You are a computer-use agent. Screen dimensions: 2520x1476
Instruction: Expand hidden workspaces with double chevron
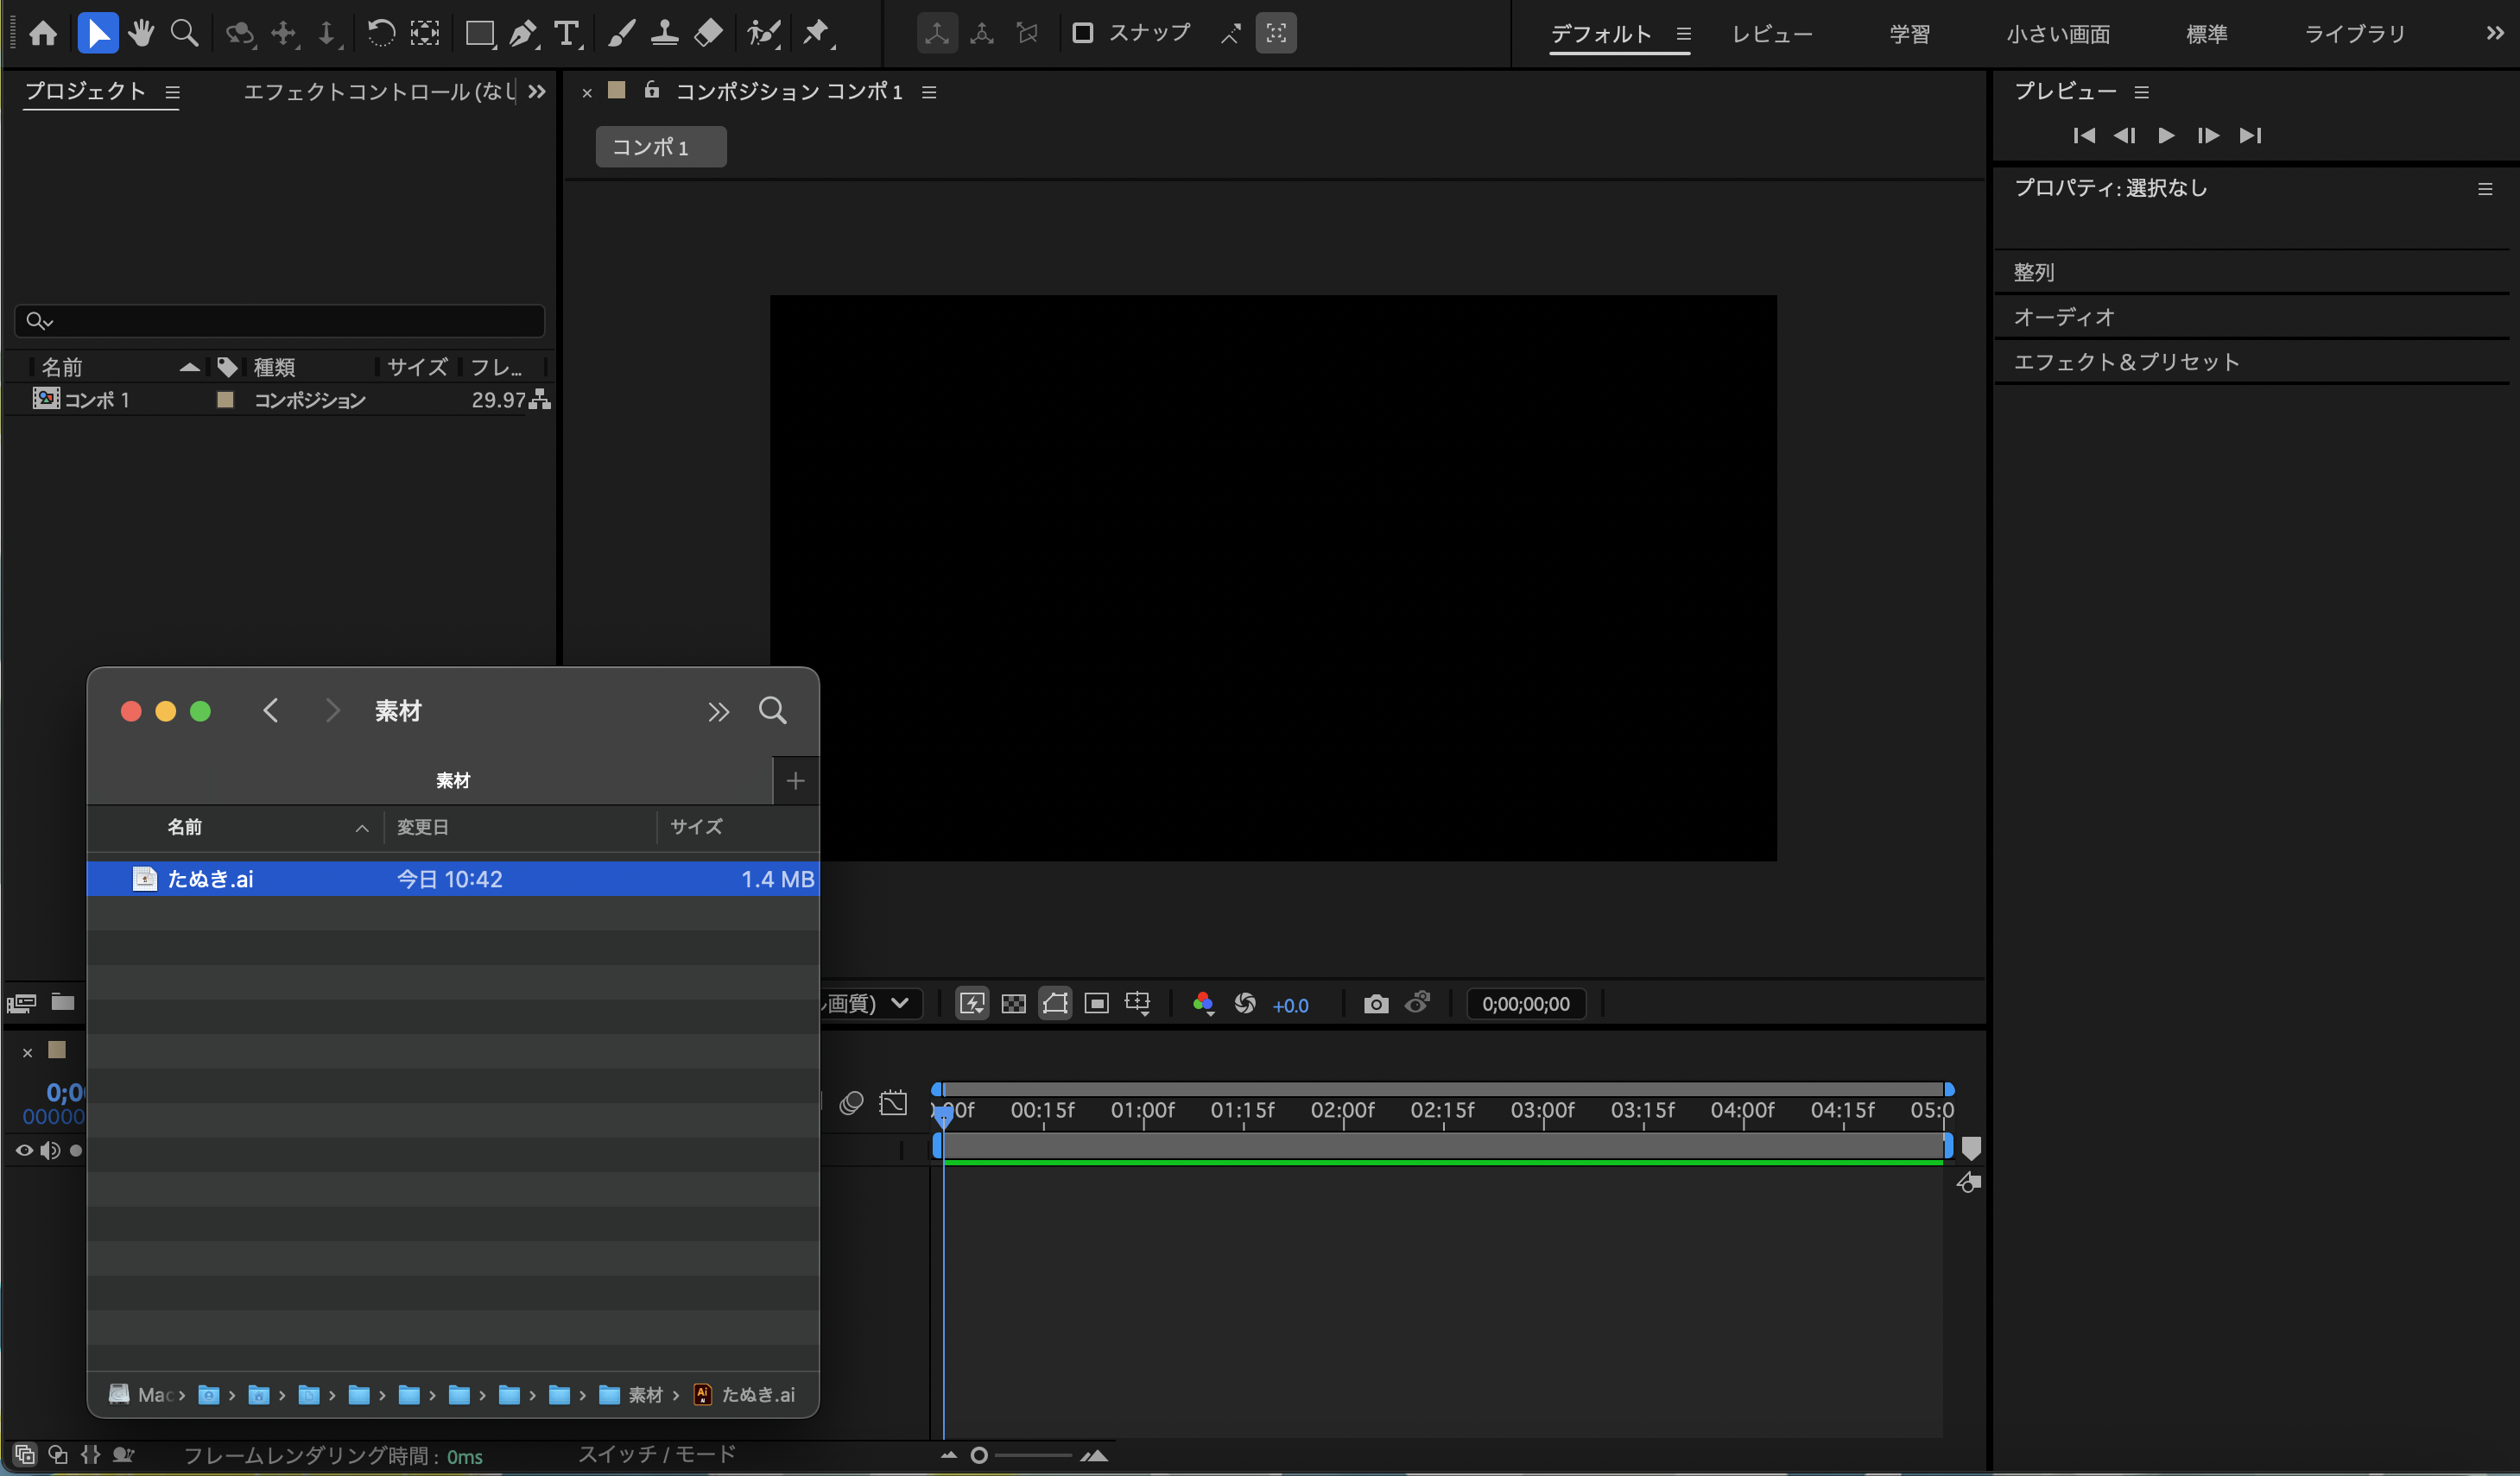2494,33
